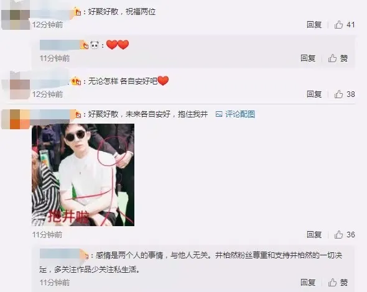Like the comment with 38 likes

(x=345, y=94)
